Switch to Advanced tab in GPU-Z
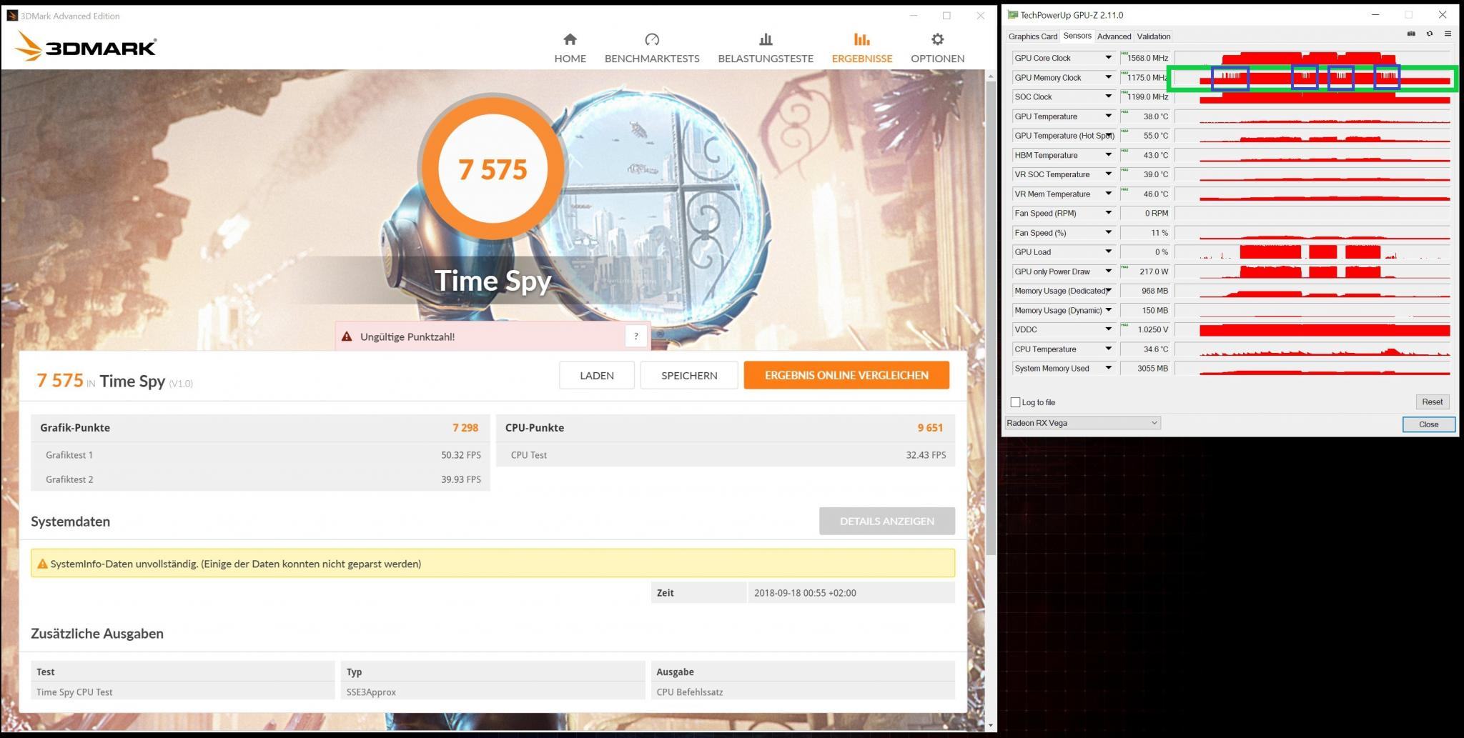This screenshot has height=738, width=1464. click(x=1114, y=36)
